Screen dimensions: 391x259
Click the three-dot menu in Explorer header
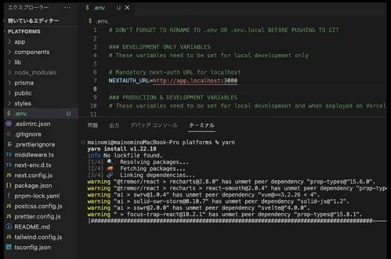point(68,9)
